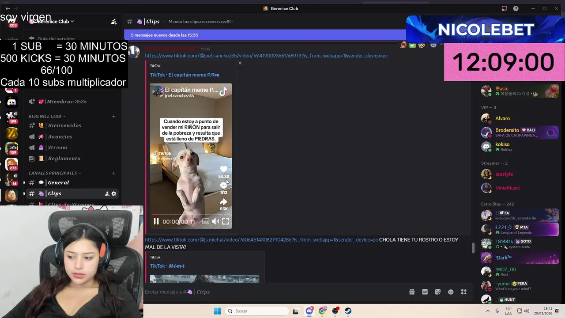Collapse the BERENICE CLUB channel category

(x=47, y=116)
